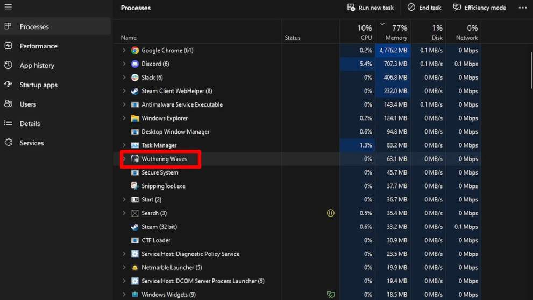Screen dimensions: 533x300
Task: Go to the Details page
Action: 55,124
